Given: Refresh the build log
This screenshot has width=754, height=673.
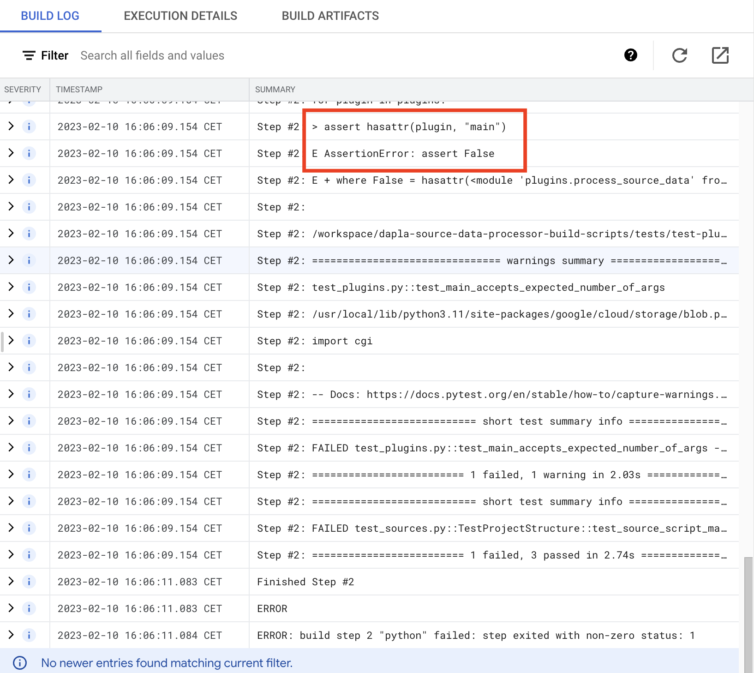Looking at the screenshot, I should point(680,55).
